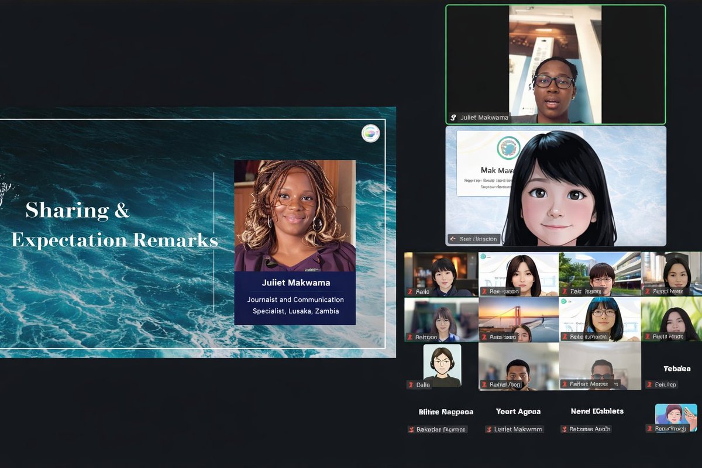The image size is (702, 468).
Task: Click muted mic icon in Nened EGalnlets tile
Action: click(x=565, y=429)
